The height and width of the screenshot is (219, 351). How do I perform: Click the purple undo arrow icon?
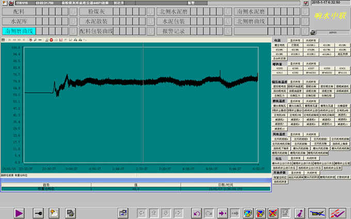pyautogui.click(x=196, y=212)
